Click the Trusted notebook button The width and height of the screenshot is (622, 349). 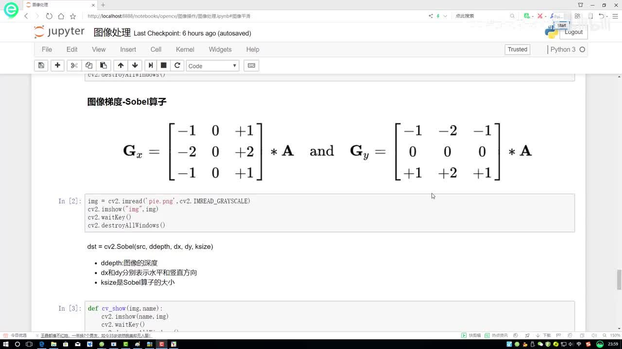518,49
